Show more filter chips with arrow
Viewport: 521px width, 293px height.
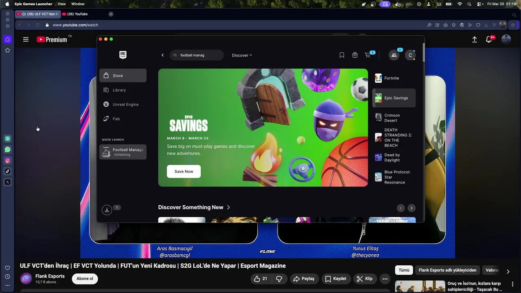tap(508, 271)
